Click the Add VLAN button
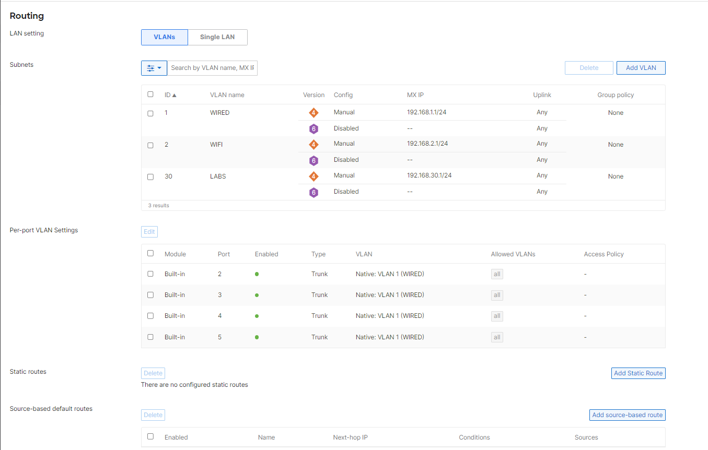The width and height of the screenshot is (708, 450). [x=641, y=67]
